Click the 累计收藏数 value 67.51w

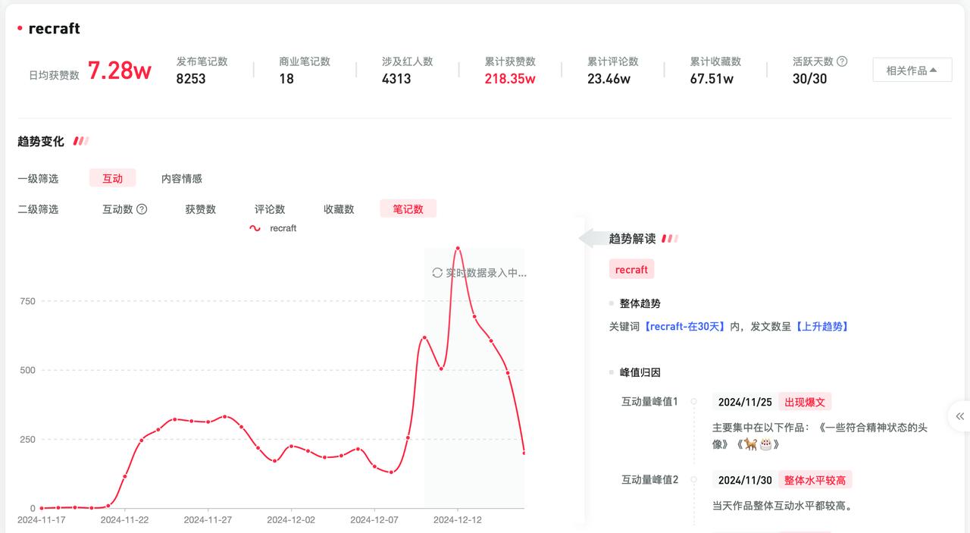[712, 78]
